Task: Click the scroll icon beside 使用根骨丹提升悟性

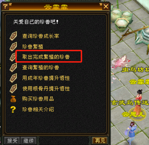Action: pos(13,89)
